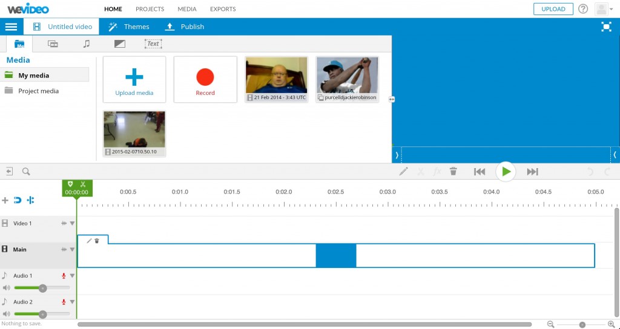Expand the Audio 1 track options arrow
Screen dimensions: 620x329
(73, 276)
